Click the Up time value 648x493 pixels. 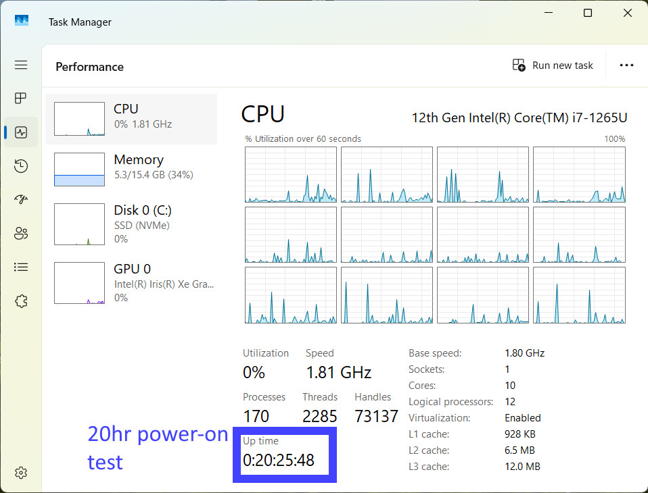coord(279,460)
